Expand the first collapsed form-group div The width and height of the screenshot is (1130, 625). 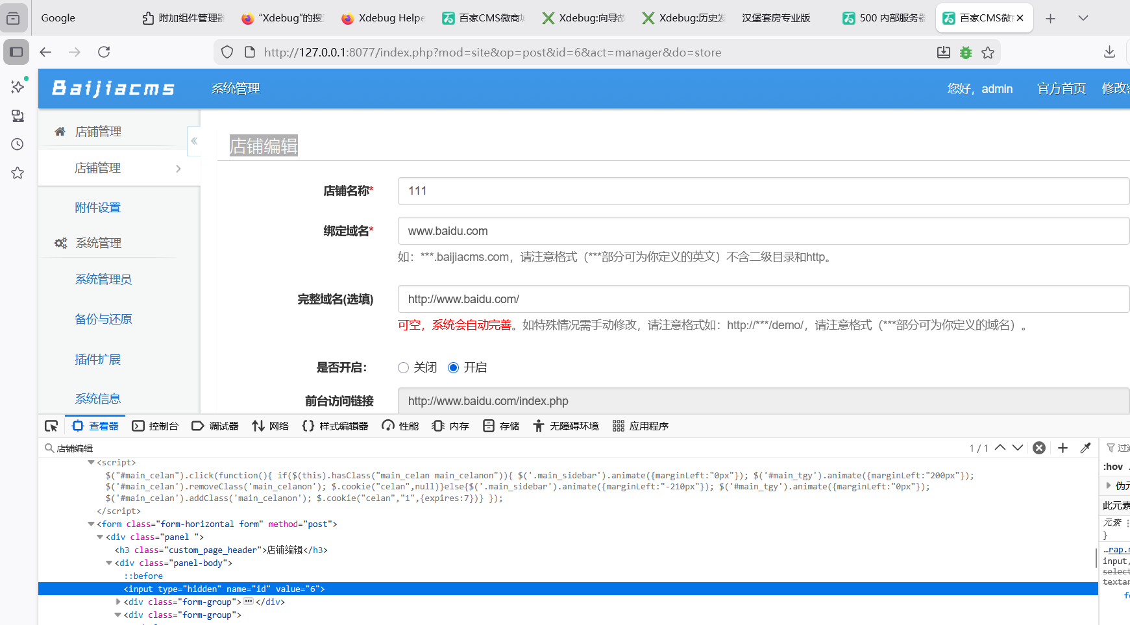tap(118, 602)
